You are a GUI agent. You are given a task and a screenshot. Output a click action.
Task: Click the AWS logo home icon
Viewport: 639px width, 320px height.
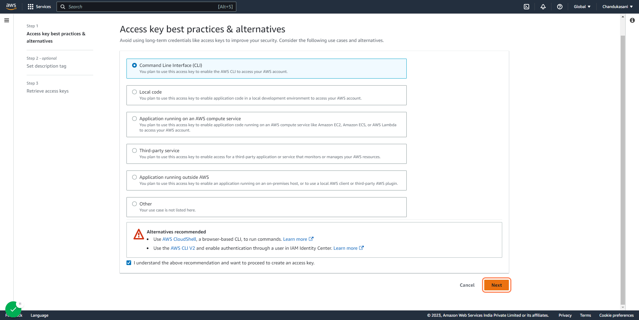[11, 7]
